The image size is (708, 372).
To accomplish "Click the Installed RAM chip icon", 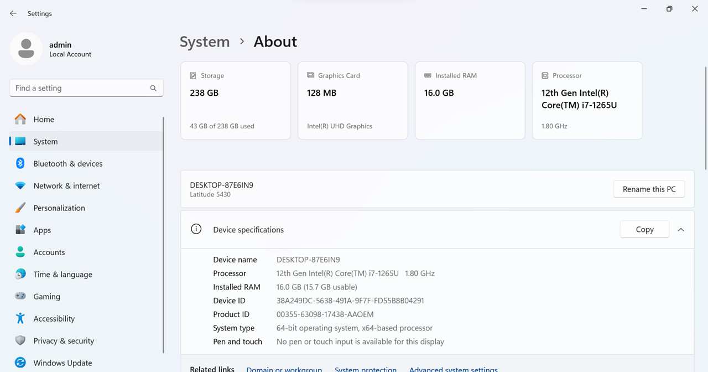I will point(428,75).
